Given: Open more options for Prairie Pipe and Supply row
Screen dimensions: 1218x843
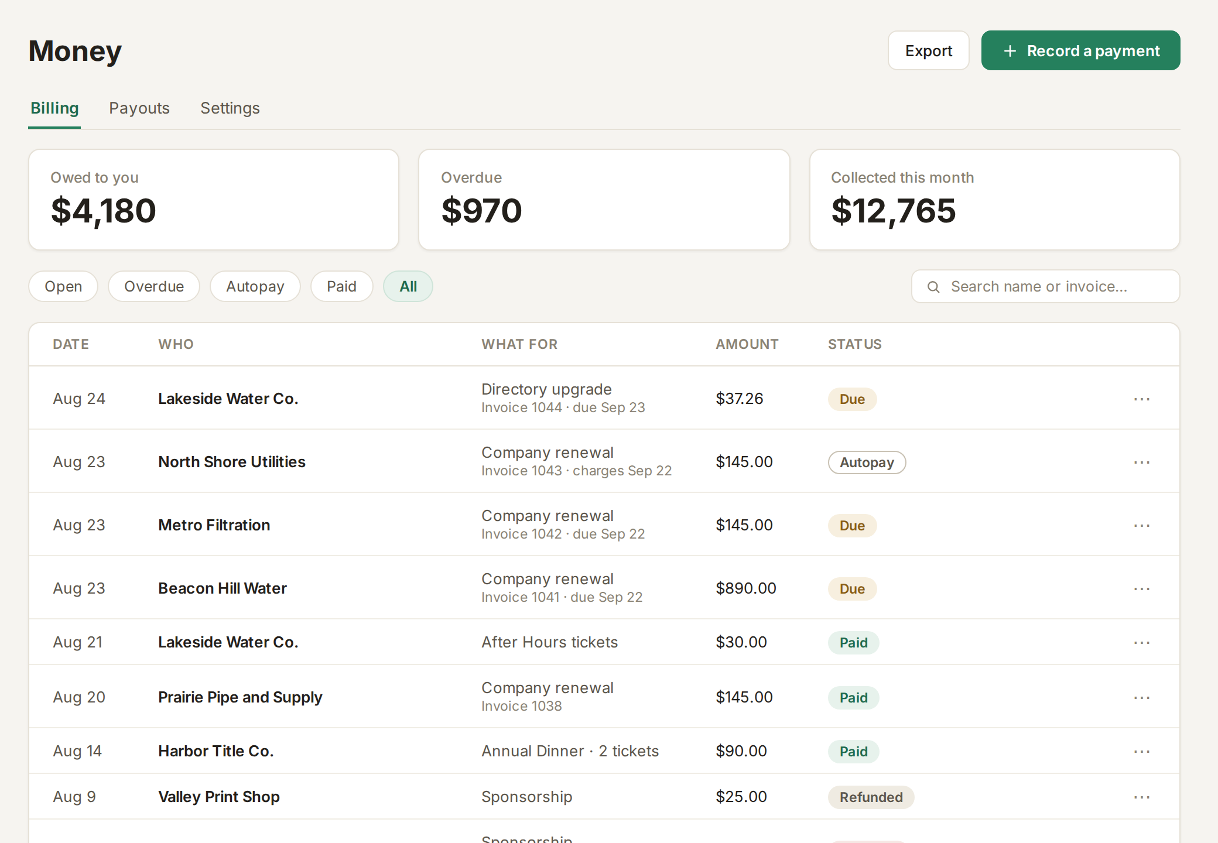Looking at the screenshot, I should 1142,697.
